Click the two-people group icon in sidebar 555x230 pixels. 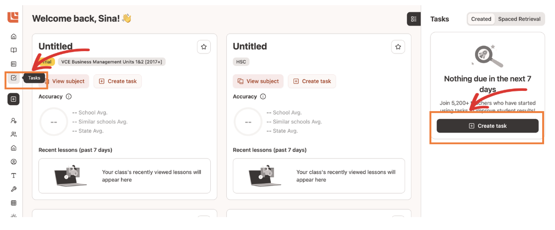click(x=14, y=134)
